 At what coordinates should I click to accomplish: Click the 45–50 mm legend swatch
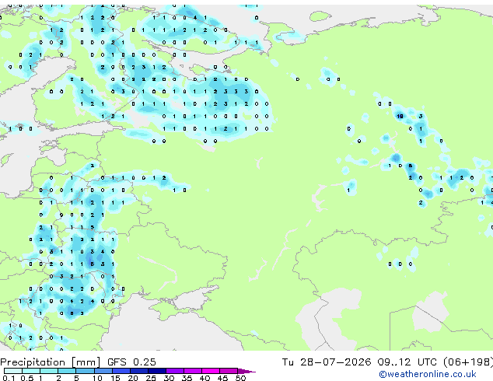tap(229, 371)
